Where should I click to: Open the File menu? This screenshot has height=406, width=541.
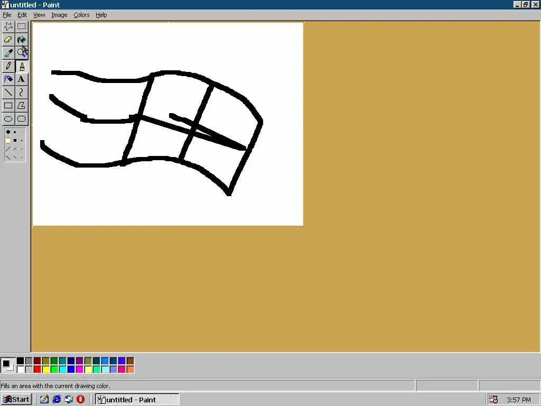coord(7,15)
